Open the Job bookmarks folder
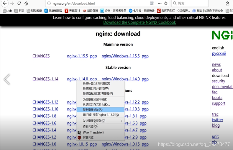Image resolution: width=233 pixels, height=150 pixels. [x=7, y=11]
